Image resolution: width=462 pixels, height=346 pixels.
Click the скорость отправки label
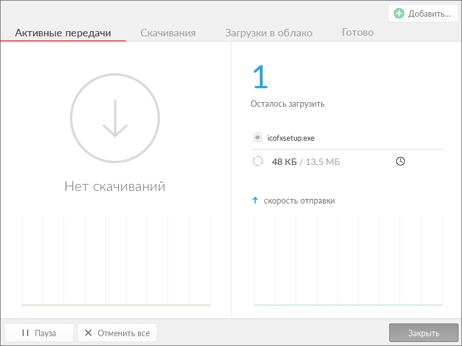[x=299, y=201]
